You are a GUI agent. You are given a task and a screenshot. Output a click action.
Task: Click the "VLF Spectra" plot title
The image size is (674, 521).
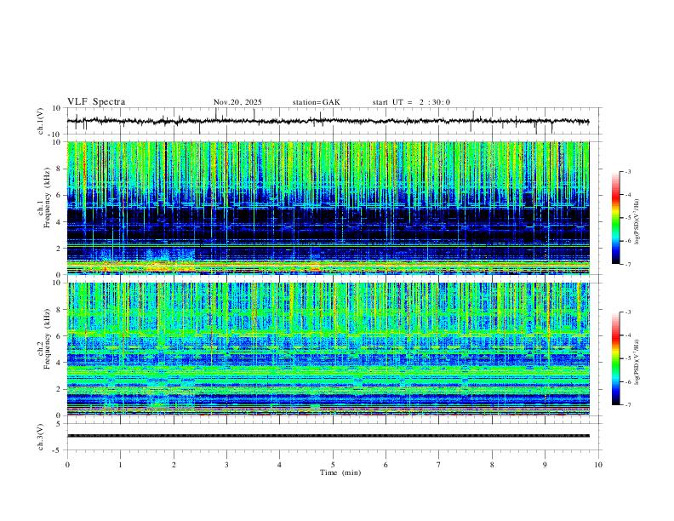96,102
